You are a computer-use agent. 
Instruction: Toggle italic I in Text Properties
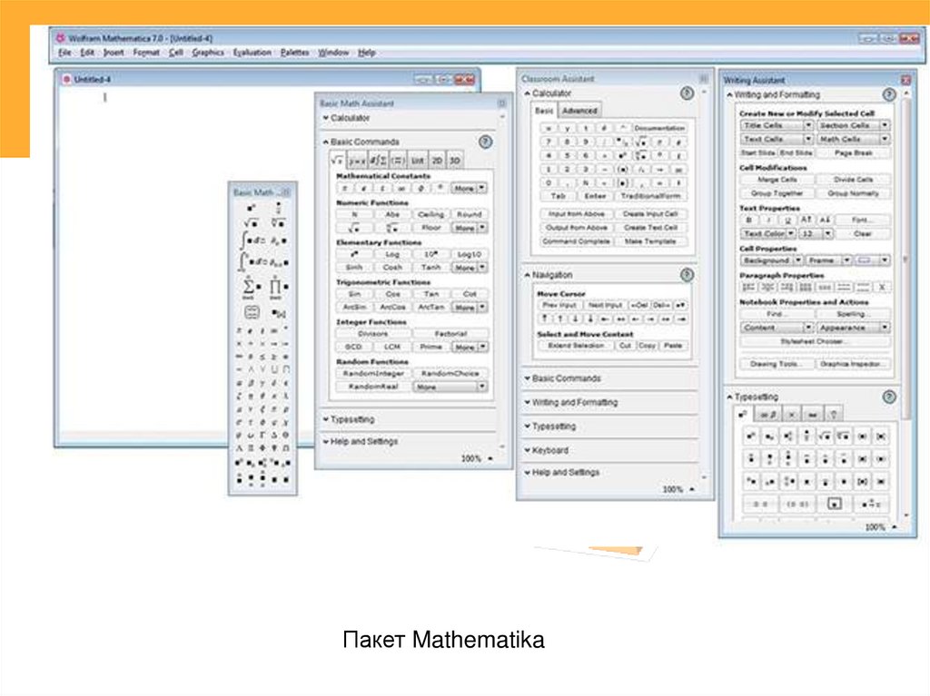(x=768, y=220)
